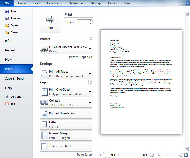This screenshot has height=158, width=190.
Task: Click the Open folder icon
Action: tap(7, 25)
